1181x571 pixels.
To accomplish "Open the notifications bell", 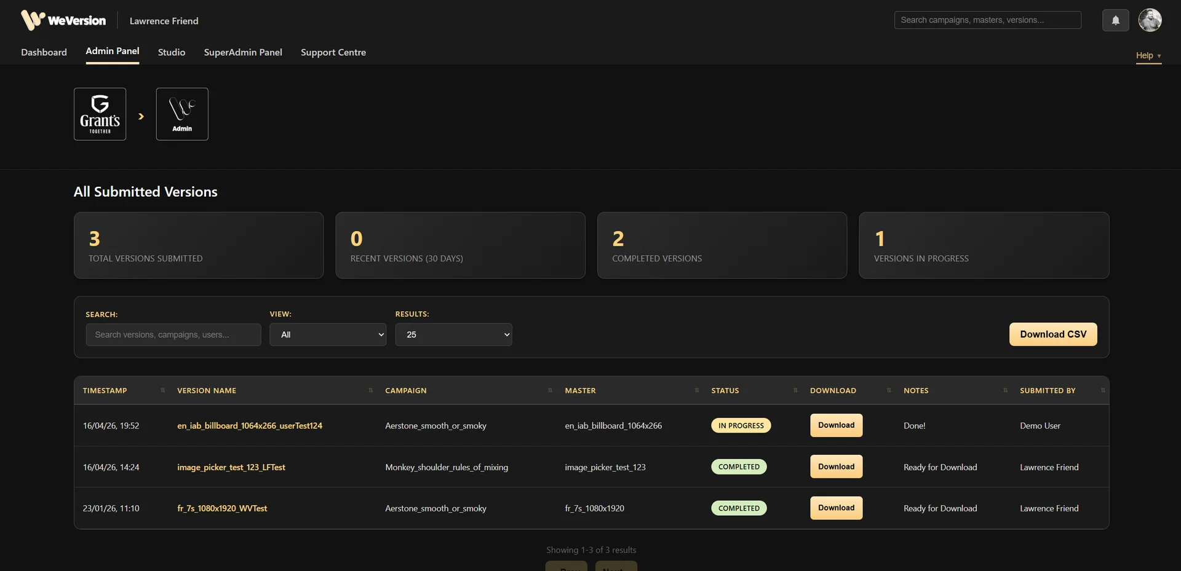I will [x=1115, y=20].
